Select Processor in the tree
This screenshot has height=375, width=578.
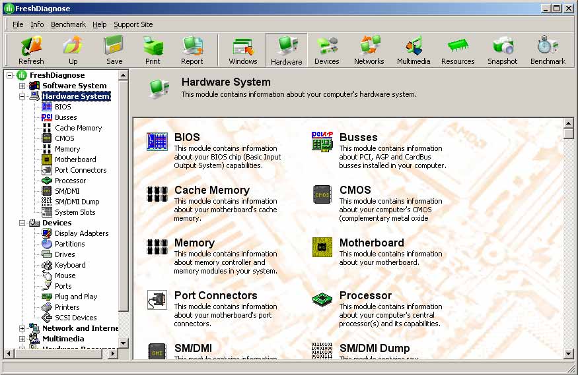[x=70, y=181]
